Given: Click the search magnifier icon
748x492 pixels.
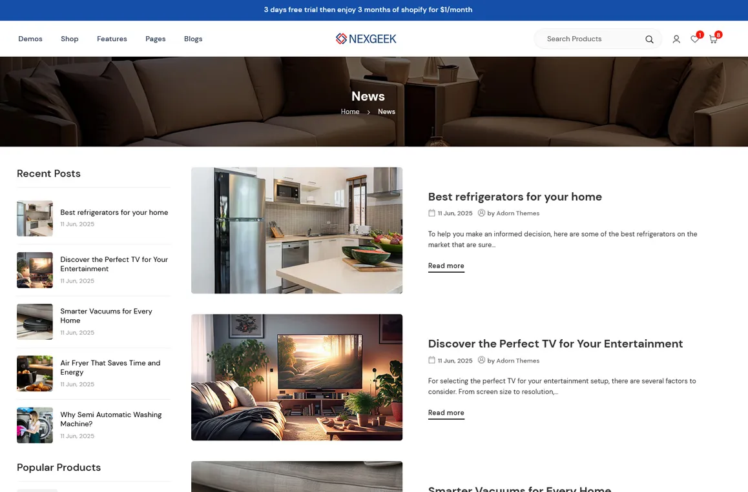Looking at the screenshot, I should click(649, 39).
